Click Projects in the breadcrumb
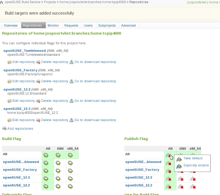The image size is (220, 195). tap(50, 2)
